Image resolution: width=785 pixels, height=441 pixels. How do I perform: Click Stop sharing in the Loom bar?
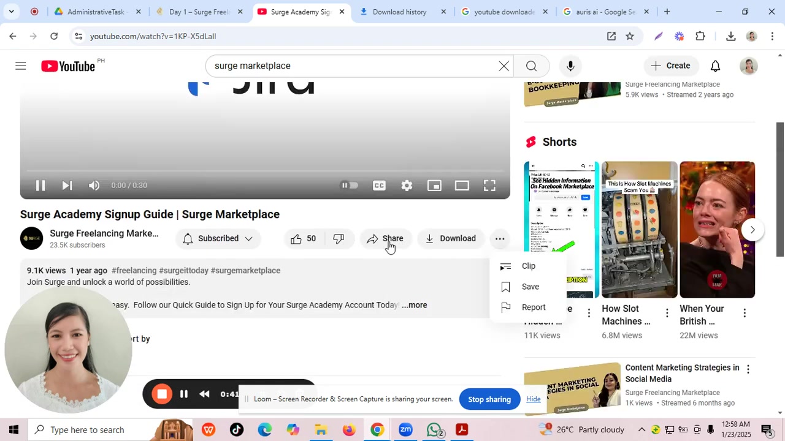pos(489,399)
